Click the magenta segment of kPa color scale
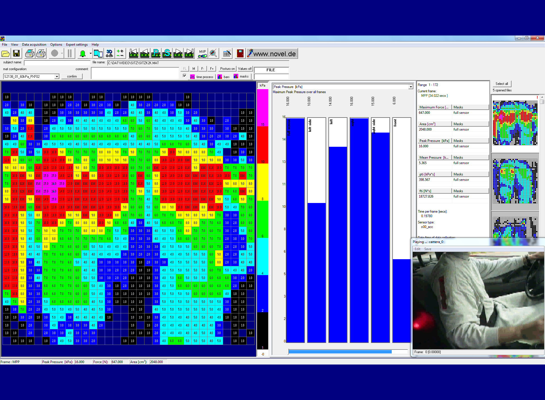545x400 pixels. (263, 108)
